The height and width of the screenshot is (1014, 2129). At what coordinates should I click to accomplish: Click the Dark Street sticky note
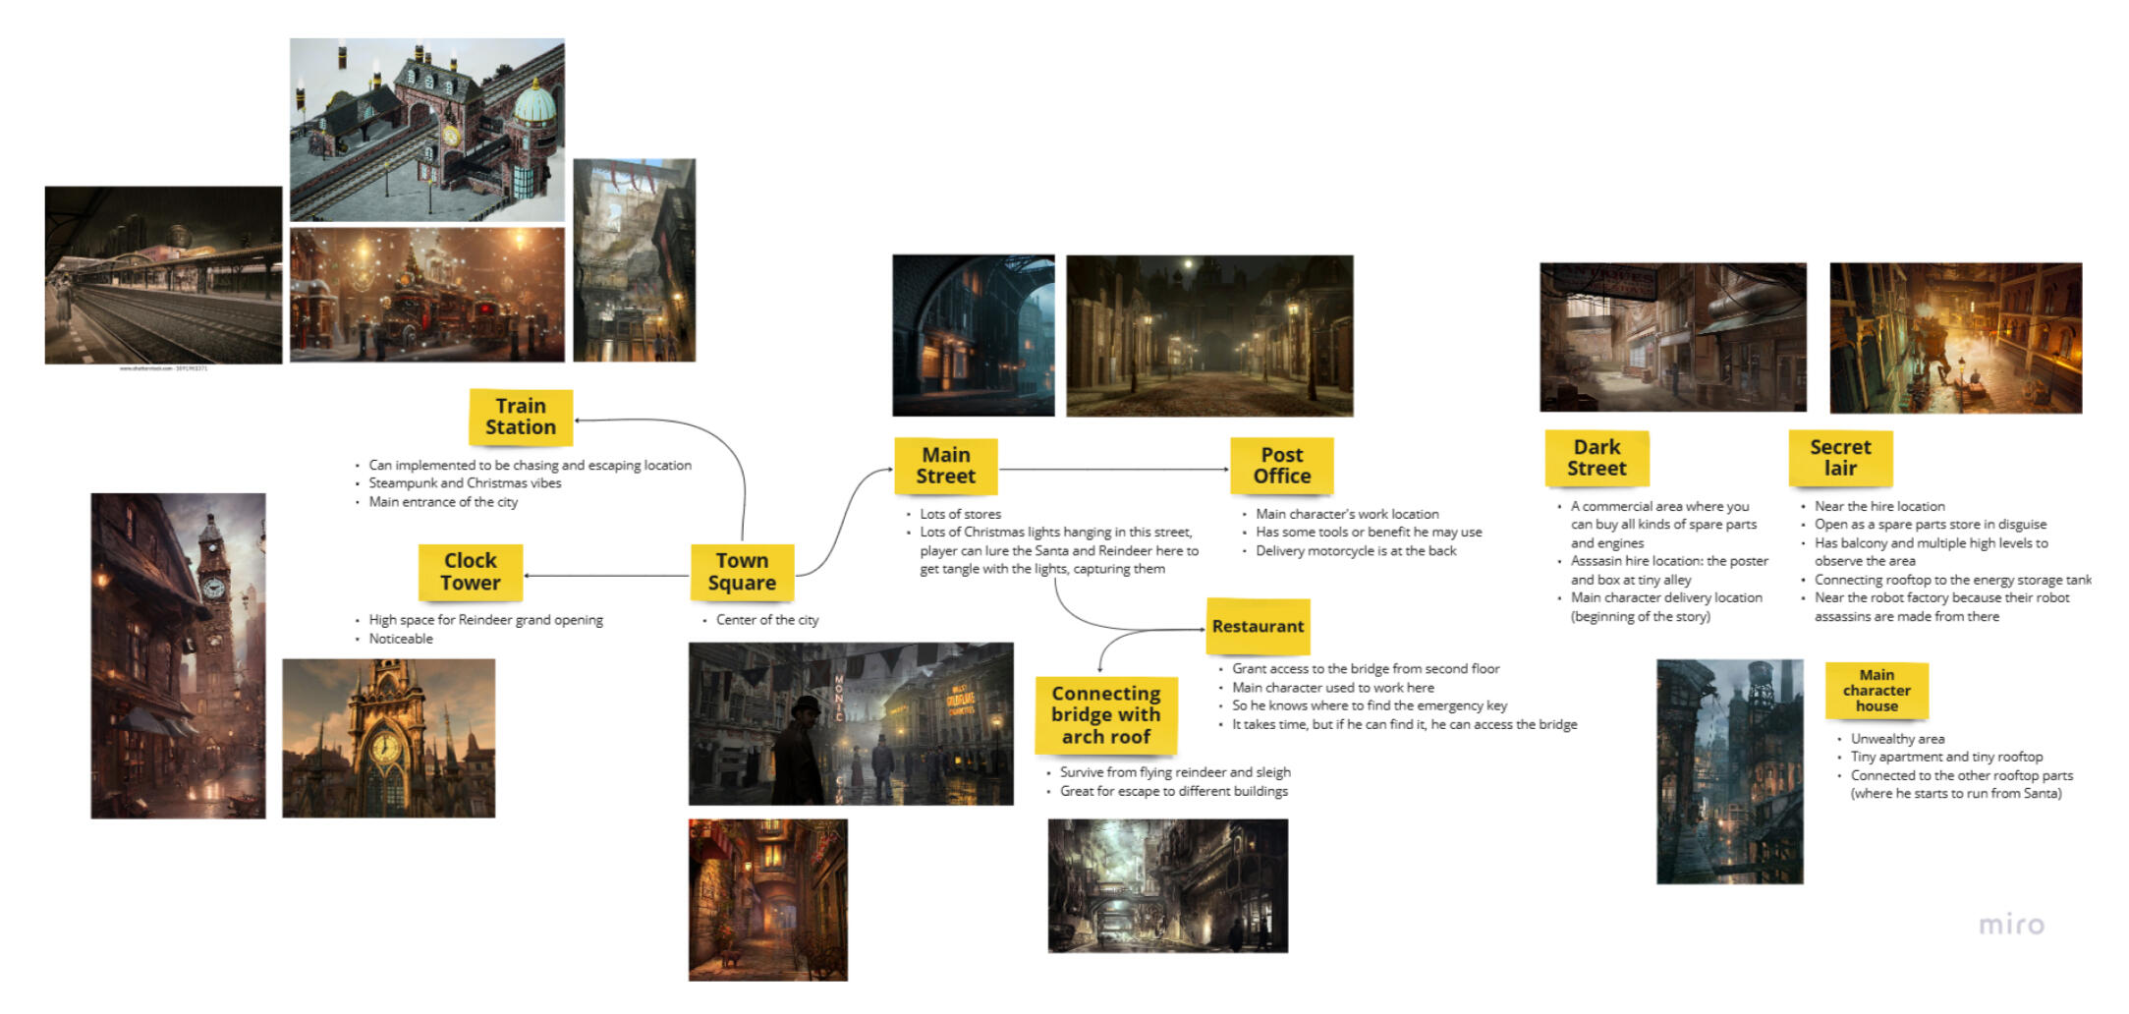coord(1597,458)
